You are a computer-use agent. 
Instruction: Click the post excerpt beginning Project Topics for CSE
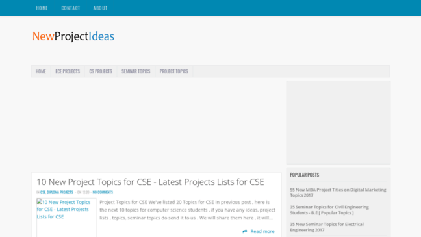pos(187,210)
